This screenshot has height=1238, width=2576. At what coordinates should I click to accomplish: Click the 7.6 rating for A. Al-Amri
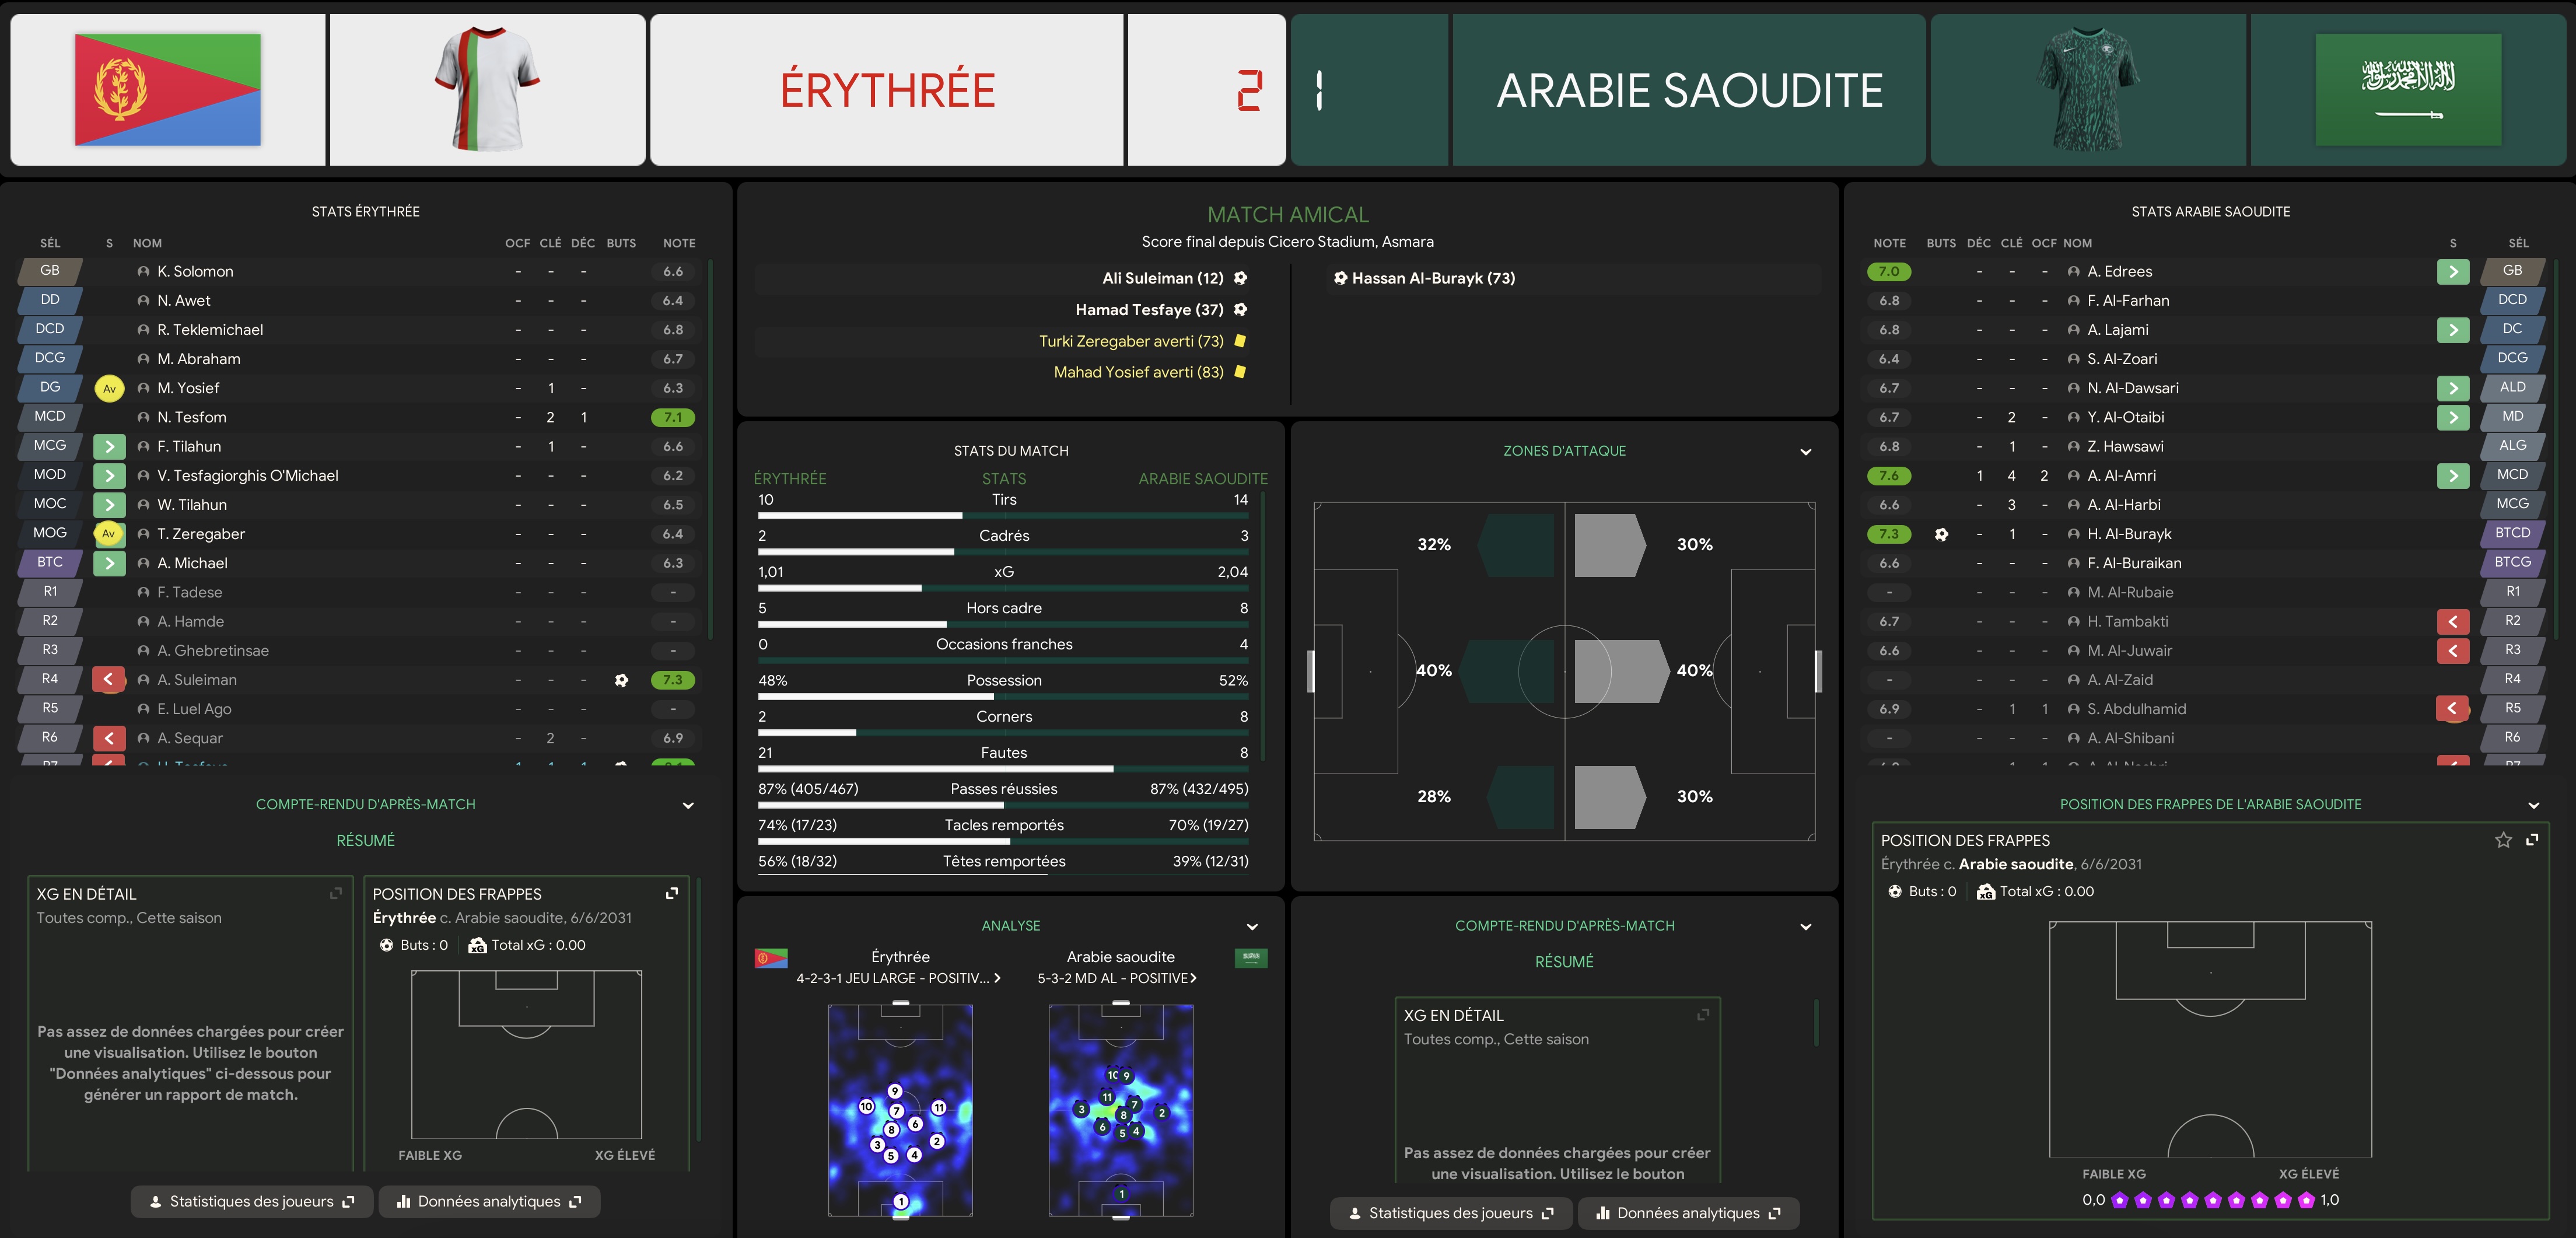click(1889, 476)
